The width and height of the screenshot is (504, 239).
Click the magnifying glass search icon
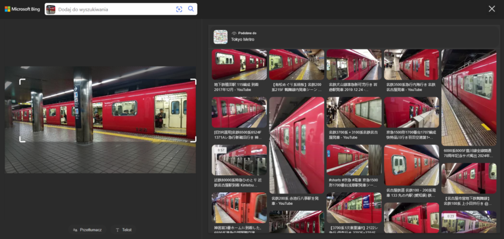[x=191, y=9]
